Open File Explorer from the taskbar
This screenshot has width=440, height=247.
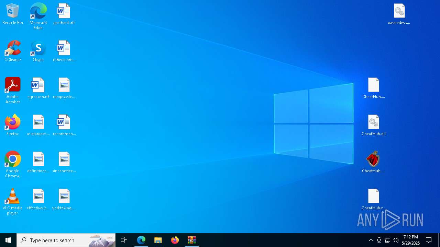(x=158, y=240)
